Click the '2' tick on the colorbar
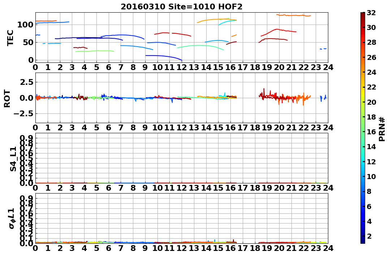 369,236
